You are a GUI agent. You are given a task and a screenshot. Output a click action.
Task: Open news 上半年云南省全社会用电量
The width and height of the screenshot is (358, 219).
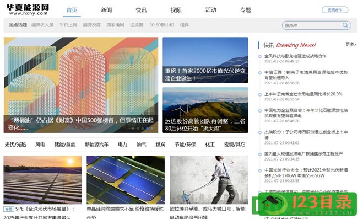[303, 94]
